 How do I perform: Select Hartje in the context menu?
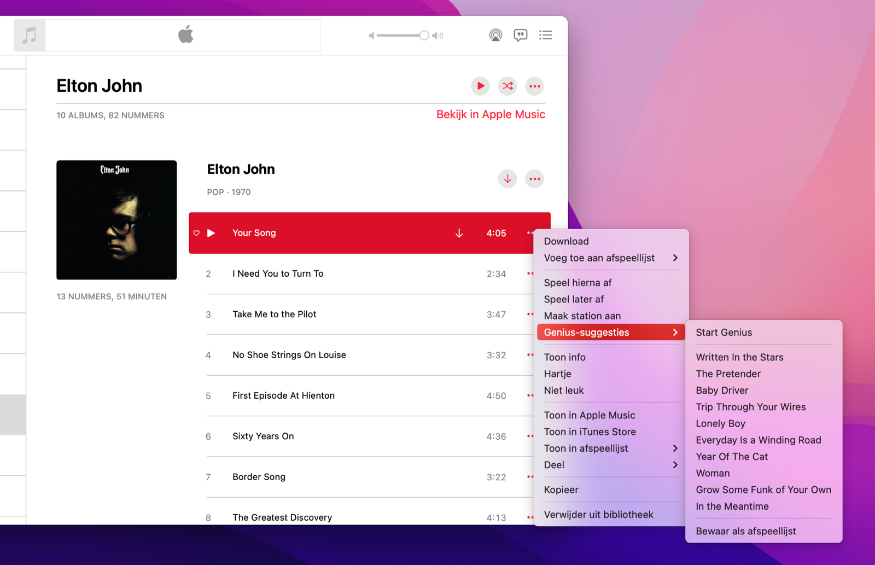pyautogui.click(x=611, y=374)
